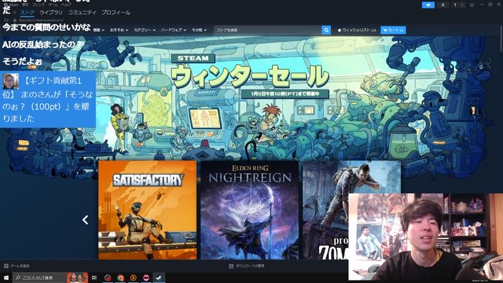Open the Windows Start button

[6, 277]
